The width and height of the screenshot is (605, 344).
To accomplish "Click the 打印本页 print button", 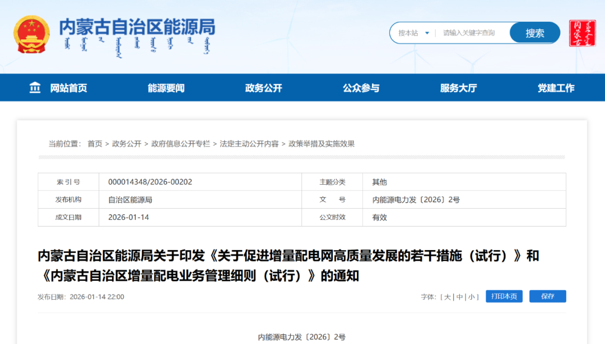I will [x=503, y=296].
